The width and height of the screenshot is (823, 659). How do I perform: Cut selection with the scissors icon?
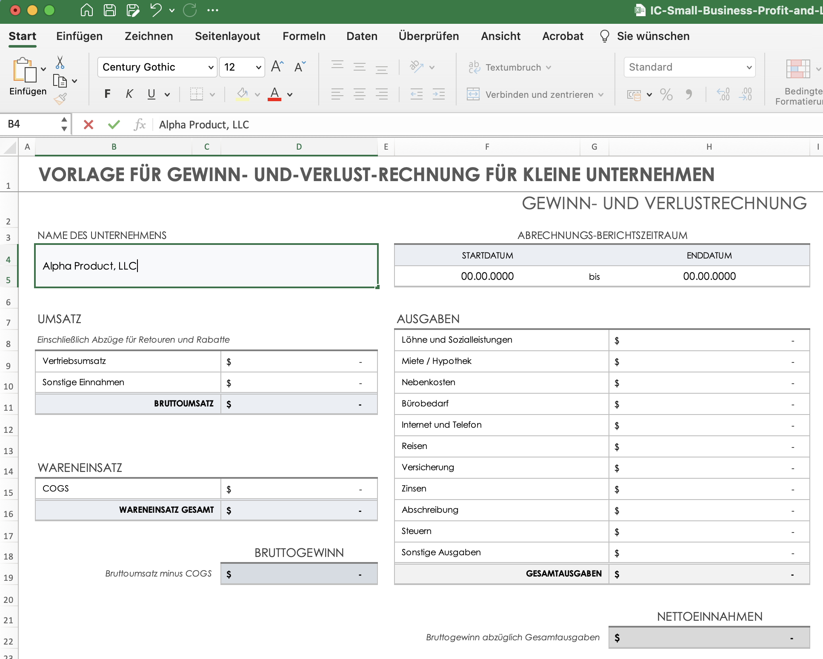tap(60, 62)
